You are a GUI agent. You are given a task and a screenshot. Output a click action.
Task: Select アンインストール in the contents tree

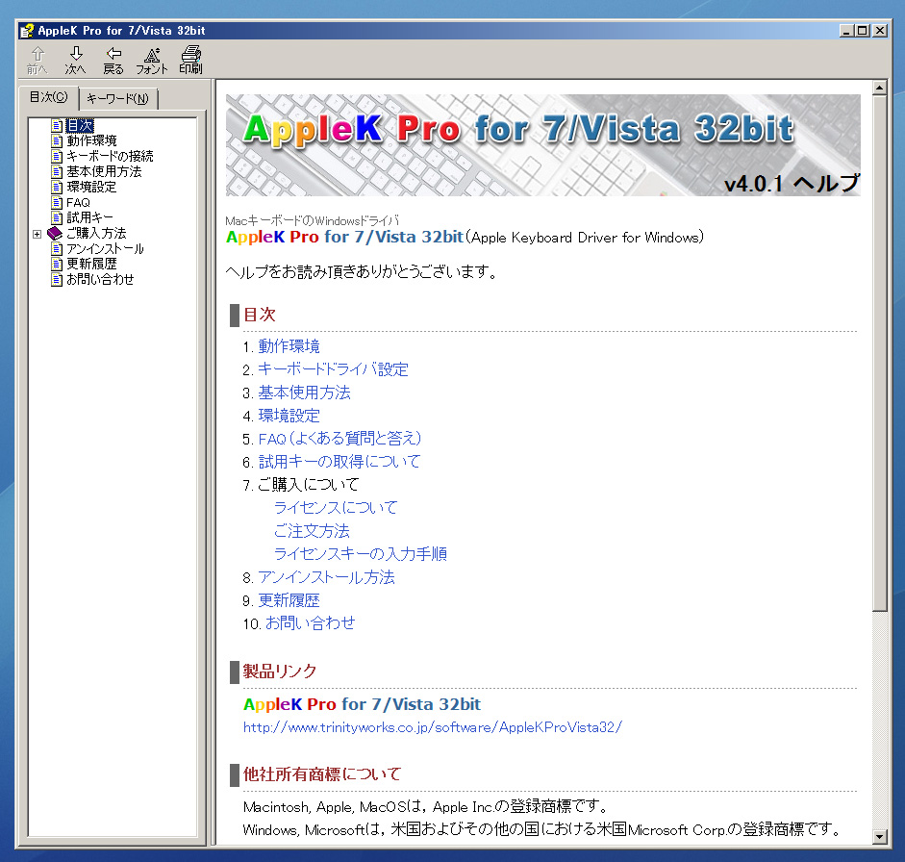[x=105, y=249]
